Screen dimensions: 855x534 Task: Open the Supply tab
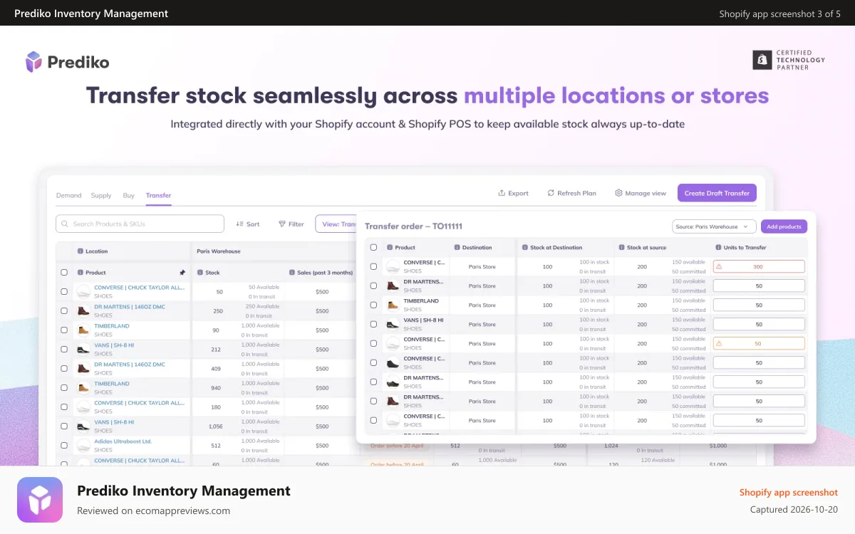pos(101,195)
